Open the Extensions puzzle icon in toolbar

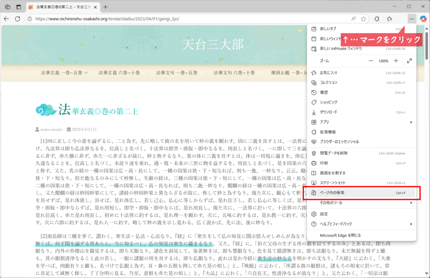377,18
